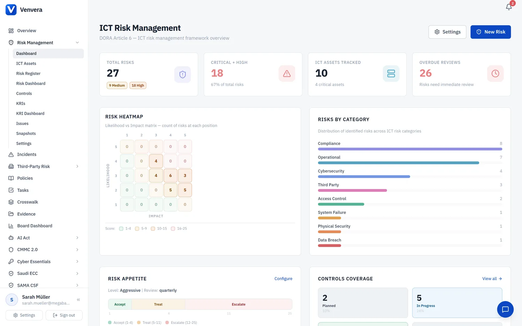The height and width of the screenshot is (326, 522).
Task: Click the Cyber Essentials key icon
Action: (11, 262)
